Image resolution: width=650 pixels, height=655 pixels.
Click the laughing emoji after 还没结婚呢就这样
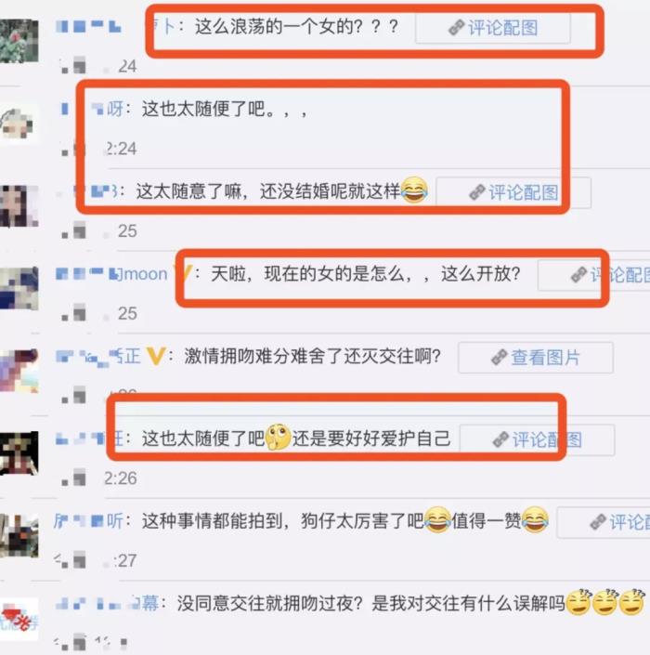(414, 190)
